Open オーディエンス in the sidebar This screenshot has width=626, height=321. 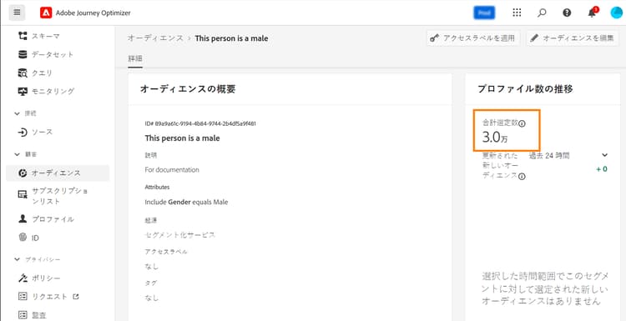point(58,173)
